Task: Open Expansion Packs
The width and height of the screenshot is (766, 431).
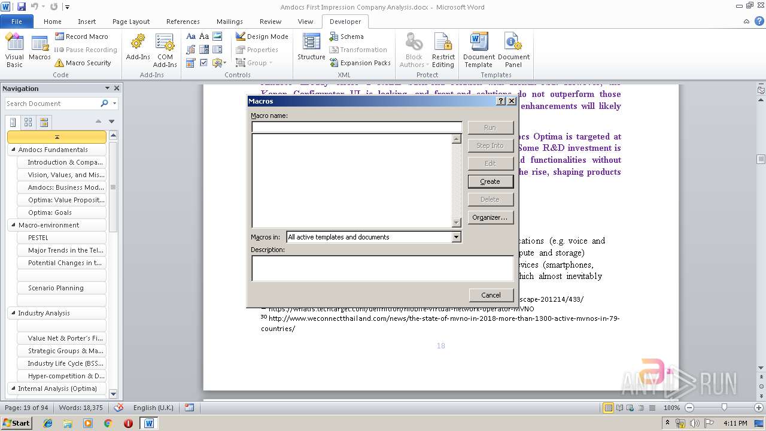Action: 360,63
